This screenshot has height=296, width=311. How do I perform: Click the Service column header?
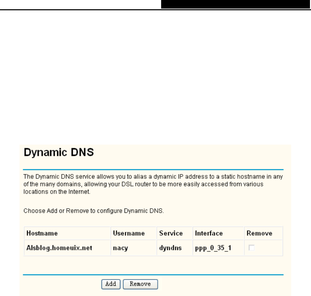pyautogui.click(x=174, y=233)
